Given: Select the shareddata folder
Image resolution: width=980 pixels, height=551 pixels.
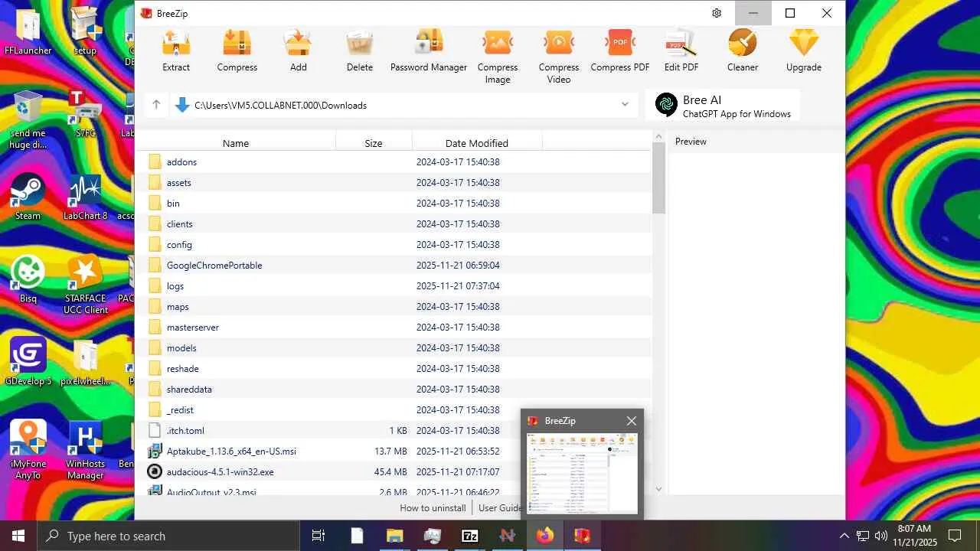Looking at the screenshot, I should coord(394,390).
